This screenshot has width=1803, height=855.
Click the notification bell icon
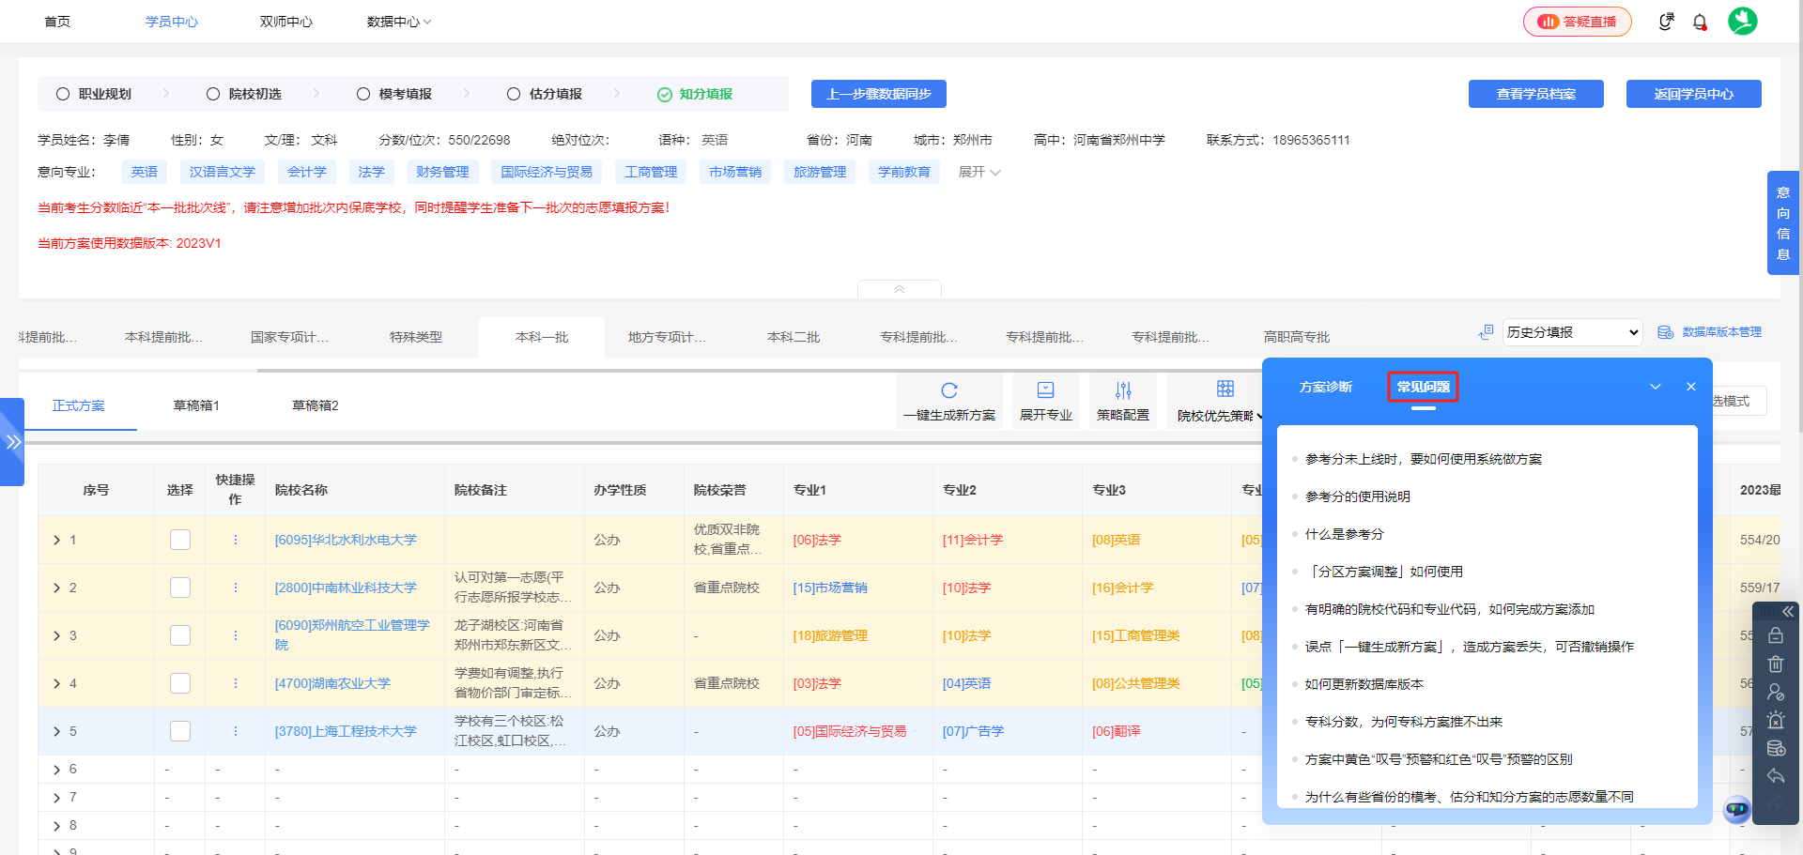click(1700, 22)
